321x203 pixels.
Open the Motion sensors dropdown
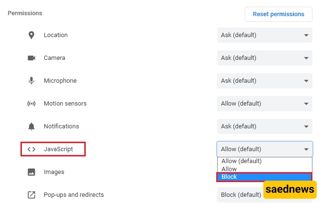[x=264, y=104]
